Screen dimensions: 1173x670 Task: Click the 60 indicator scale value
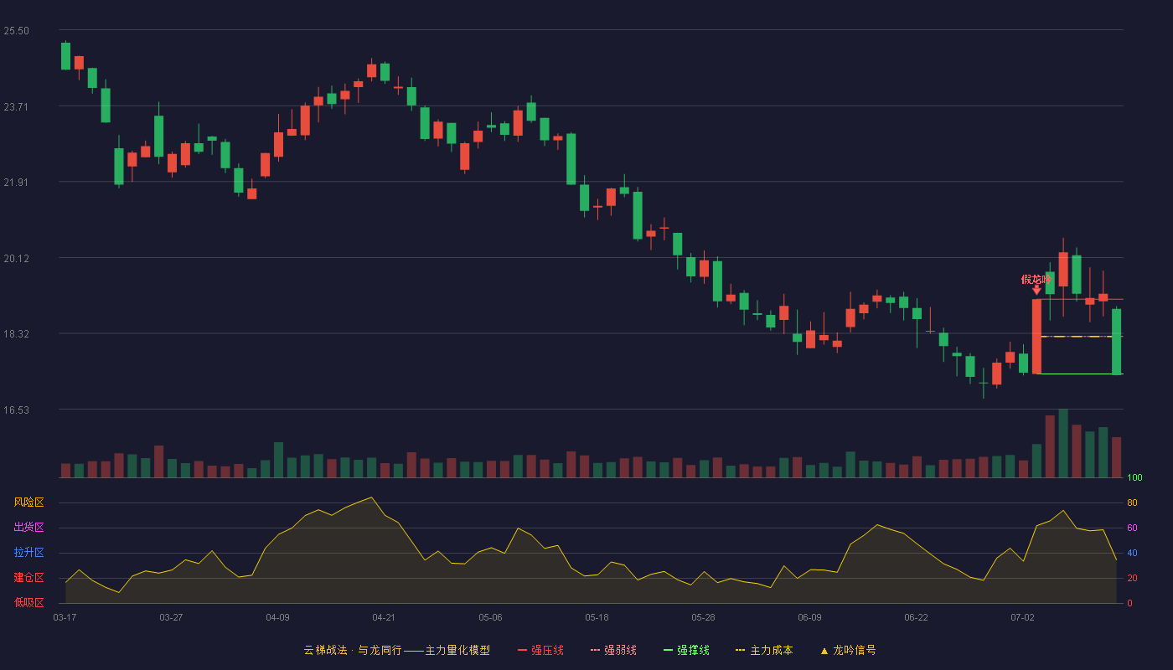pos(1132,528)
